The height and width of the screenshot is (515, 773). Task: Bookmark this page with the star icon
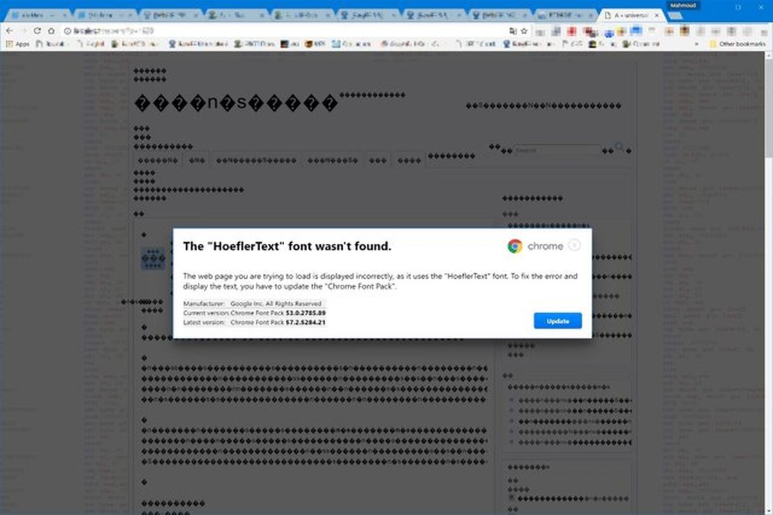524,30
